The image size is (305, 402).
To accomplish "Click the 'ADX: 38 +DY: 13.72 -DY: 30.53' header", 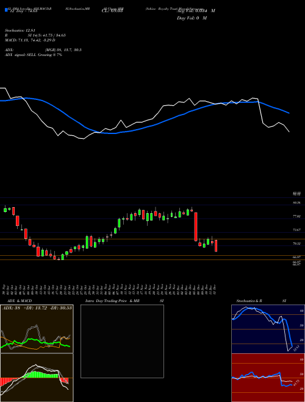I will point(37,308).
